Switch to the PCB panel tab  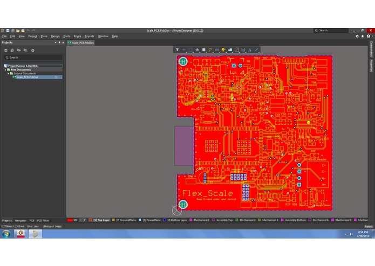click(x=32, y=221)
